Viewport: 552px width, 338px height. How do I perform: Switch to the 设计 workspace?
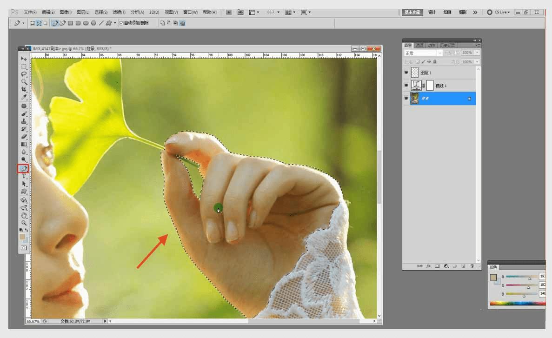tap(432, 12)
